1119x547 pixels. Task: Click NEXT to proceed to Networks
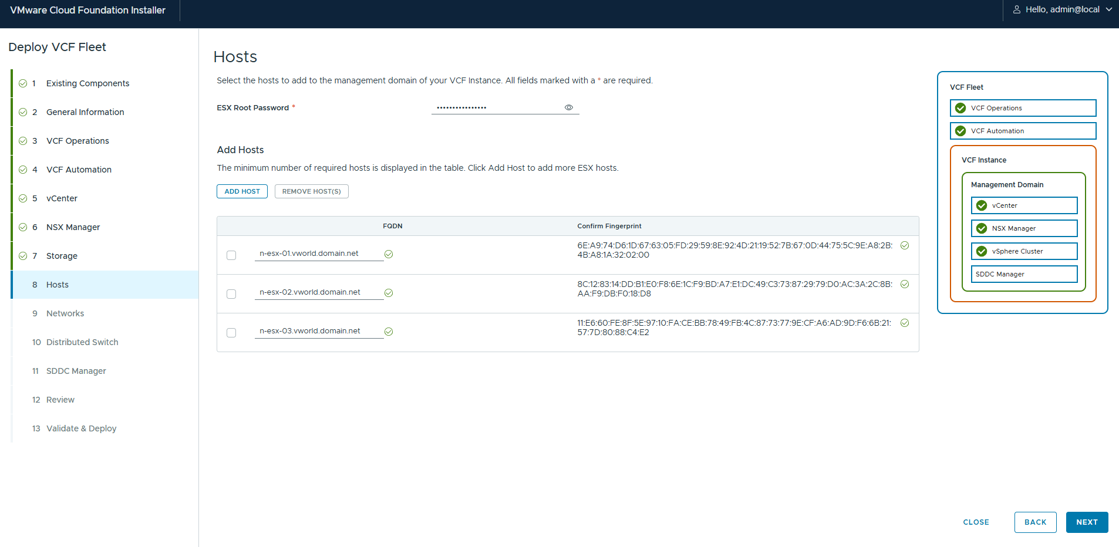point(1087,522)
